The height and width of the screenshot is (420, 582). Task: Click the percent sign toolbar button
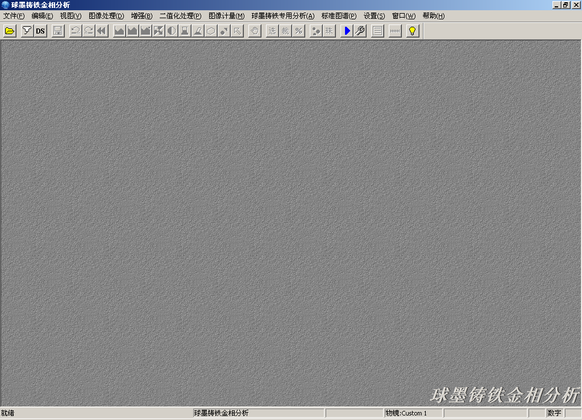(x=298, y=31)
